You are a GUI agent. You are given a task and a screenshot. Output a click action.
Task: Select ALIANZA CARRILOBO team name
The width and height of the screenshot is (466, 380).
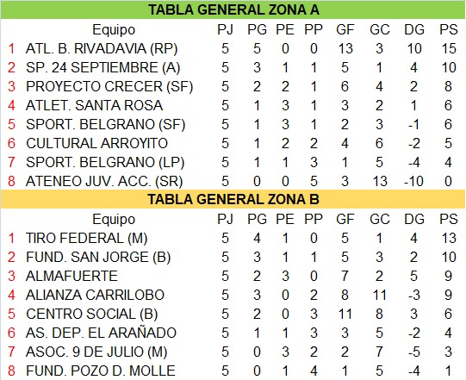(95, 296)
